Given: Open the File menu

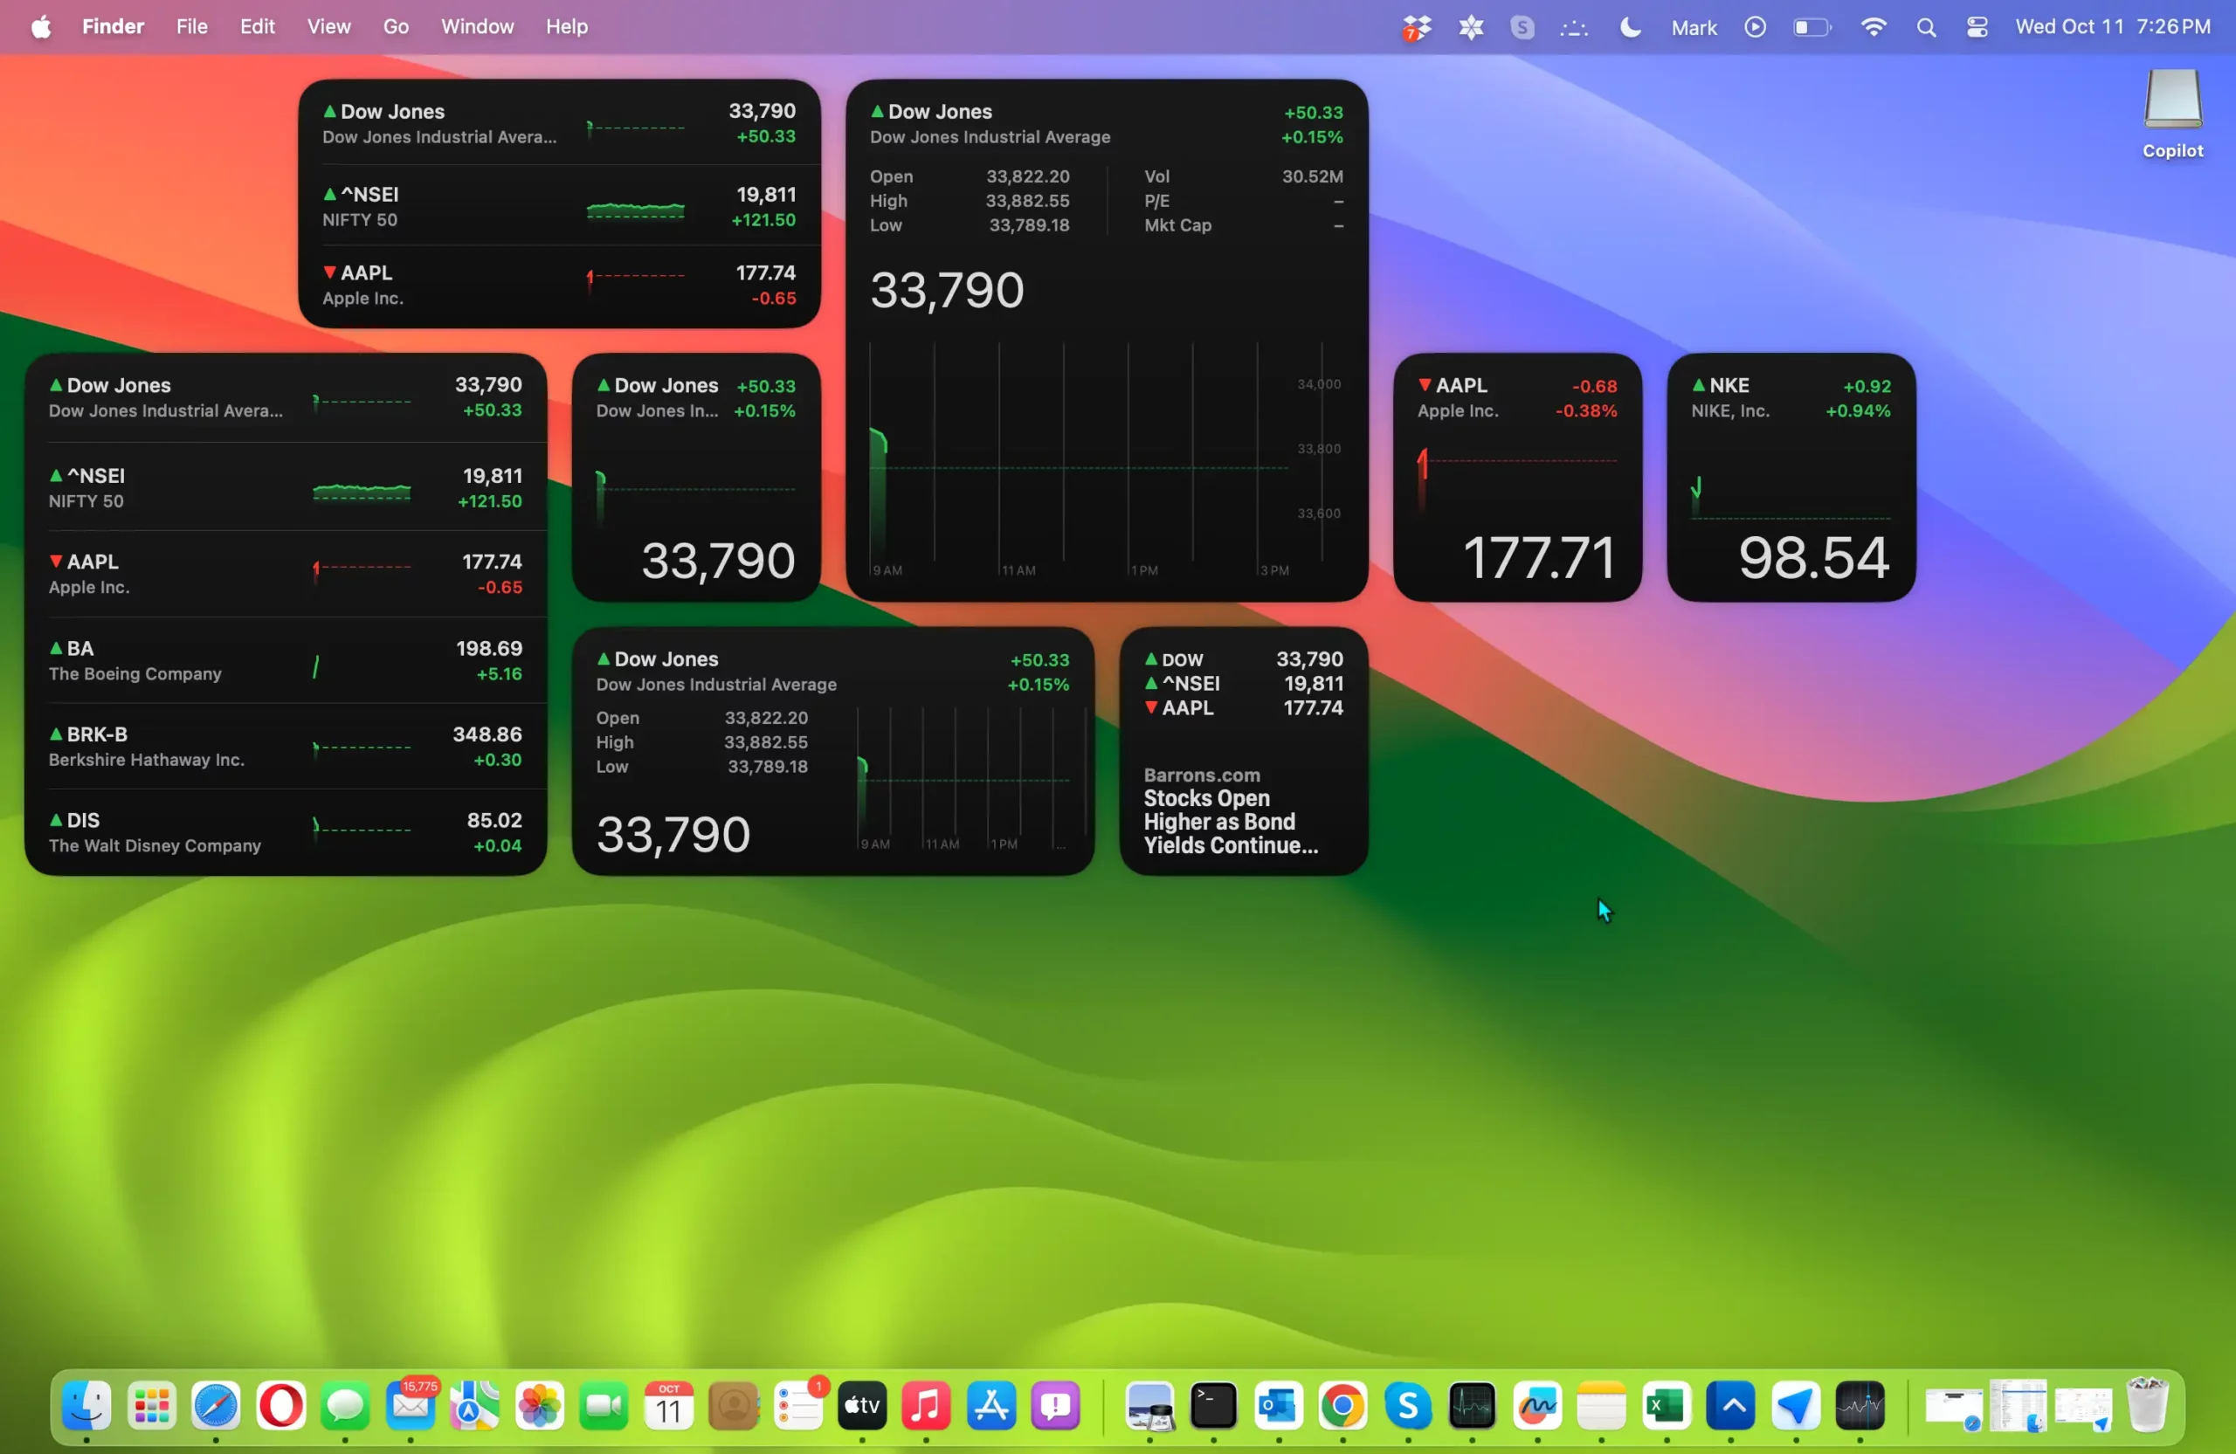Looking at the screenshot, I should tap(191, 26).
